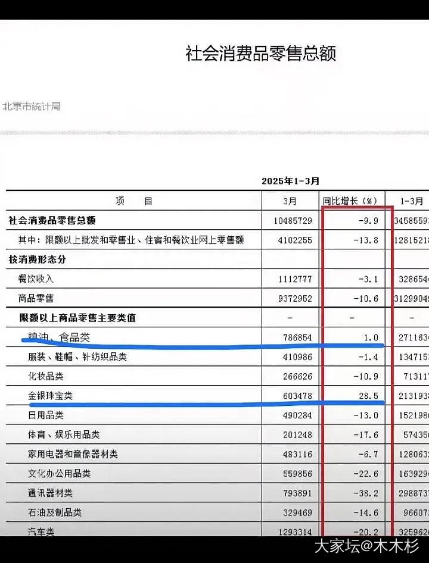Click the growth value -14.6
This screenshot has width=429, height=563.
pos(366,512)
